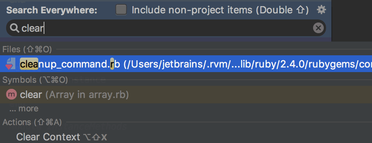The height and width of the screenshot is (143, 372).
Task: Toggle the Include non-project items checkbox
Action: 121,10
